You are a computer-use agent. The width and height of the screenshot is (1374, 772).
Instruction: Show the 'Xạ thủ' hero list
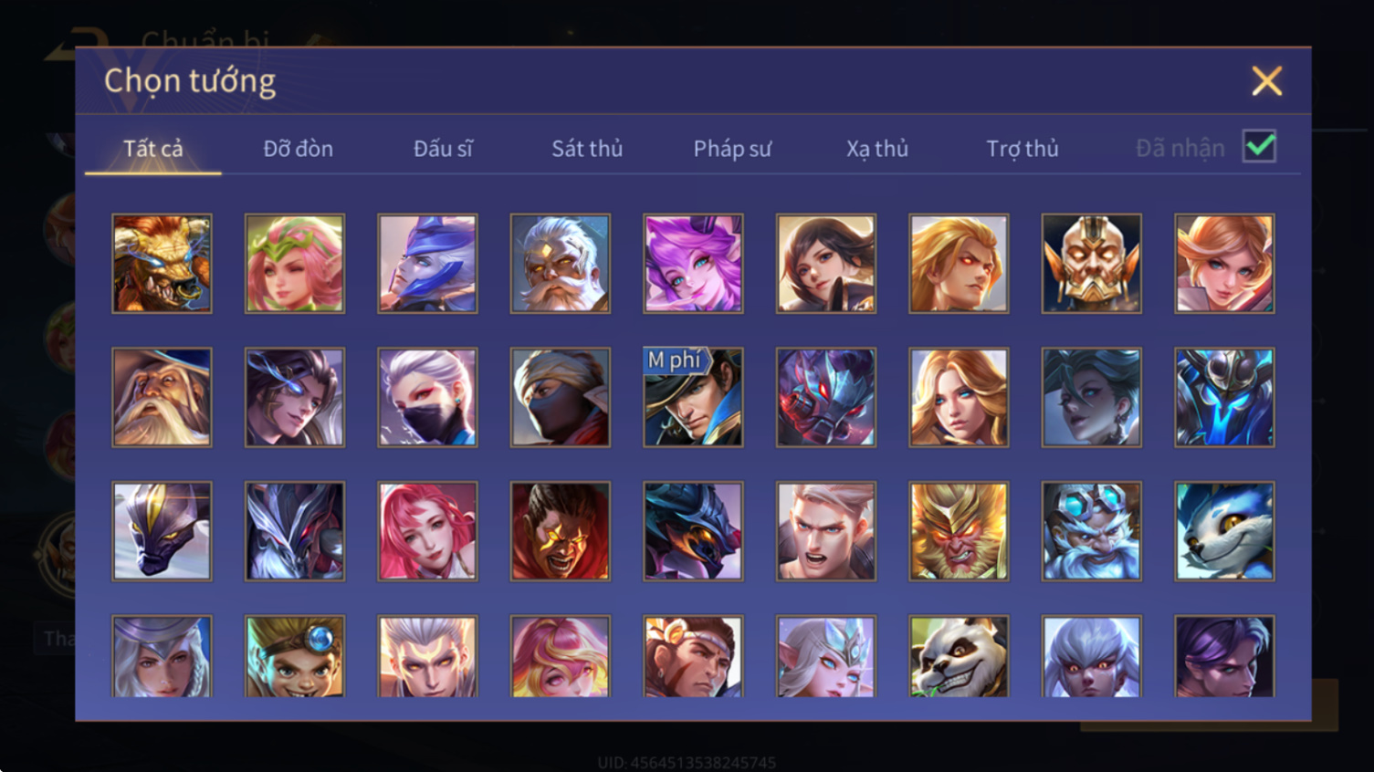[x=877, y=149]
